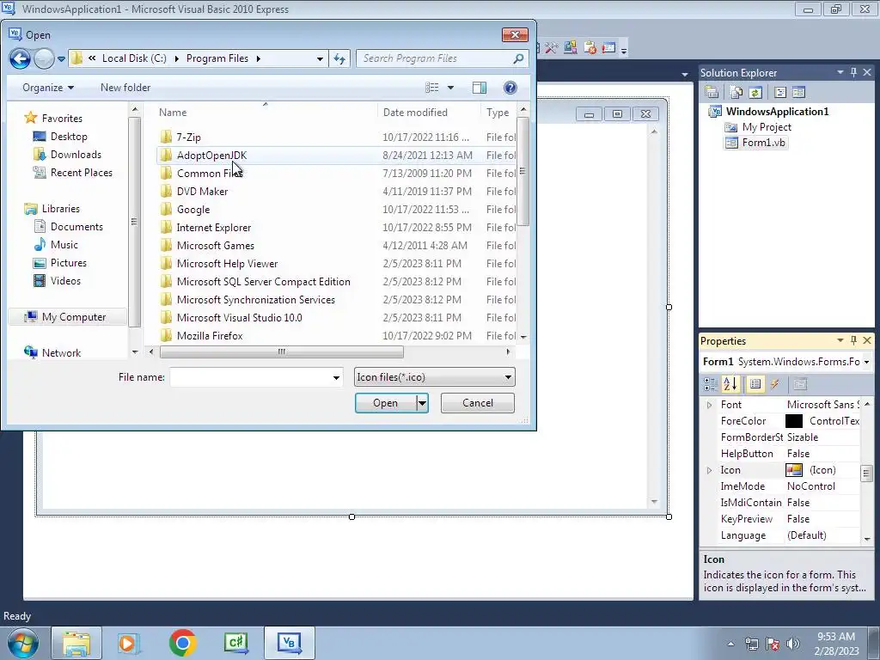
Task: Launch Google Chrome from the taskbar
Action: pyautogui.click(x=183, y=643)
